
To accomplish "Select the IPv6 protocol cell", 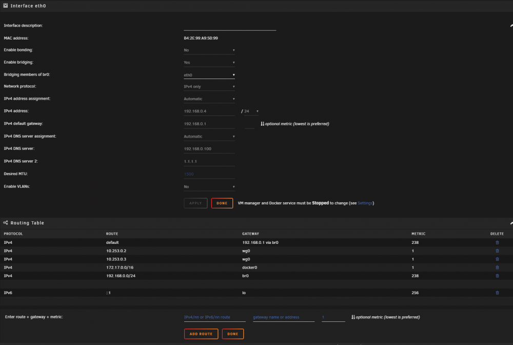I will (8, 293).
